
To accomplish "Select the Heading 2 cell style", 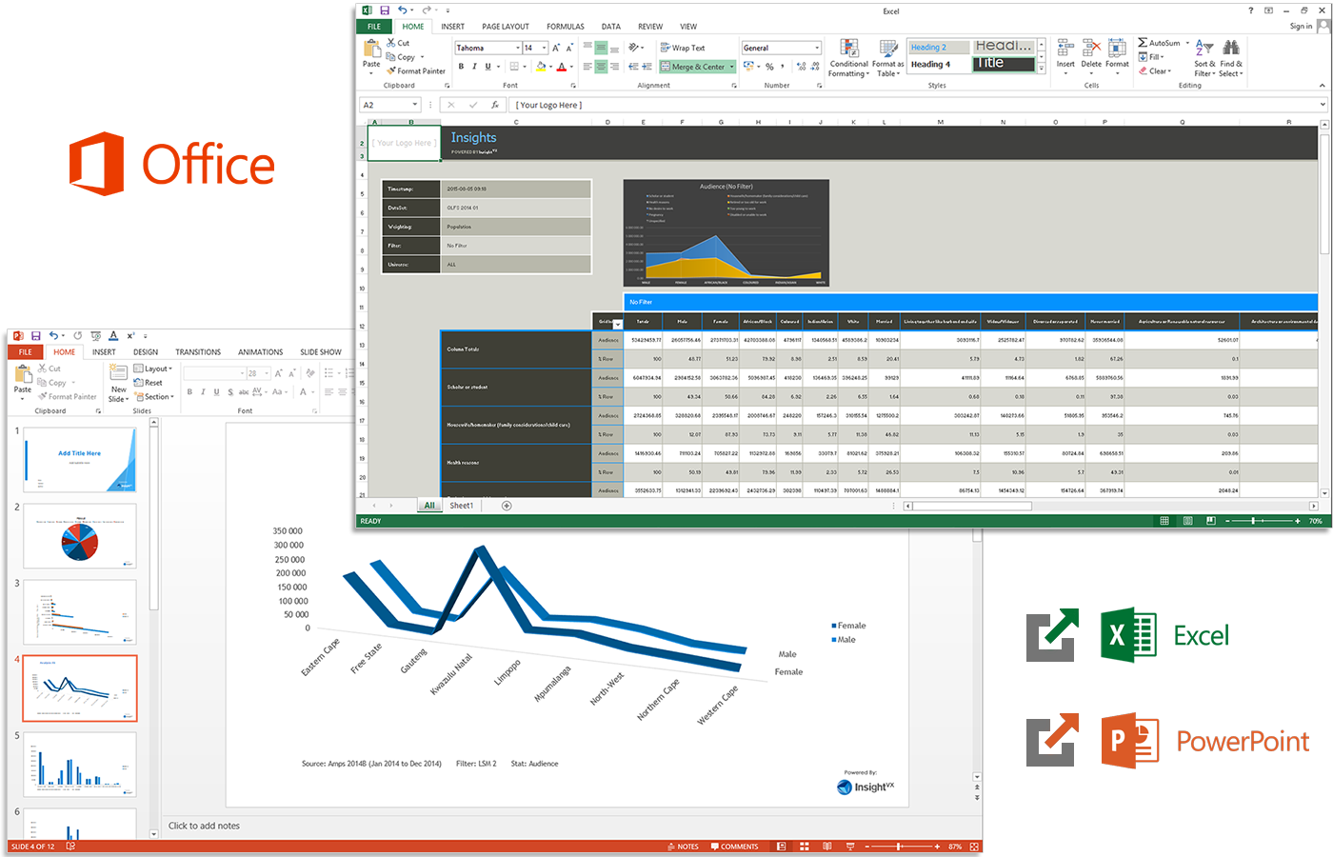I will tap(939, 48).
